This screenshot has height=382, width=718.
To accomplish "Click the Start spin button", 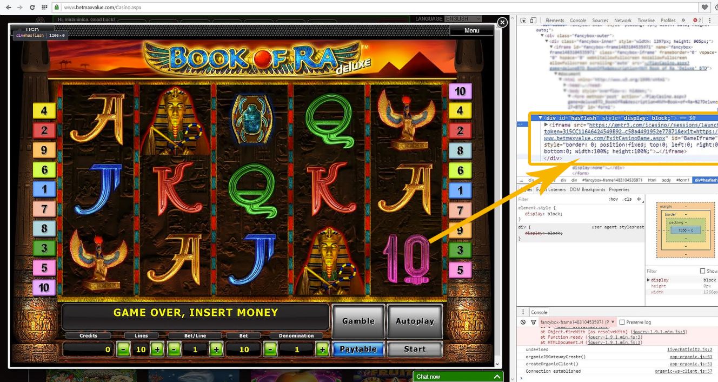I will click(x=415, y=349).
